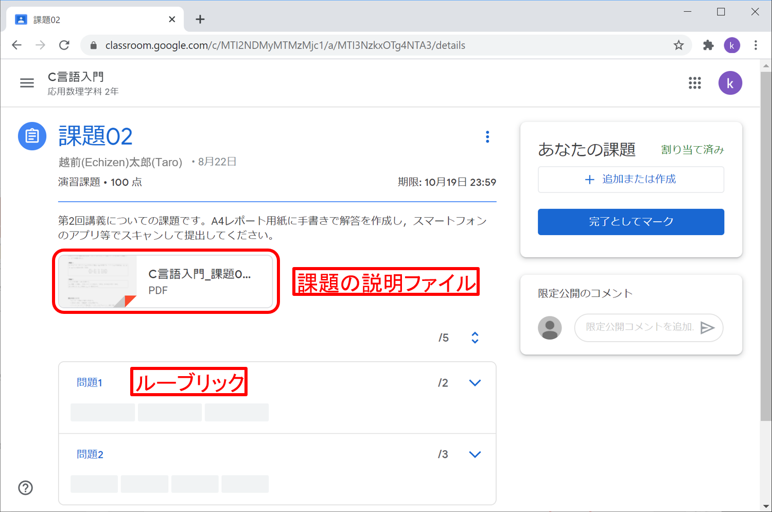
Task: Reload the page
Action: (64, 45)
